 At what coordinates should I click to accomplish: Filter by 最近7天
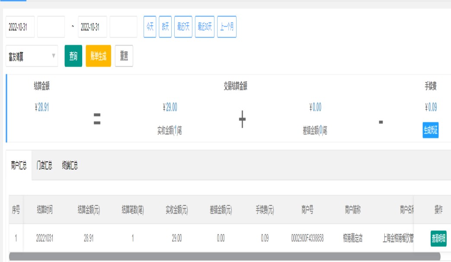pos(183,27)
